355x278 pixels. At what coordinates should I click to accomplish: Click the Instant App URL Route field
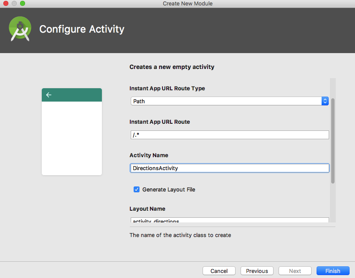[230, 135]
